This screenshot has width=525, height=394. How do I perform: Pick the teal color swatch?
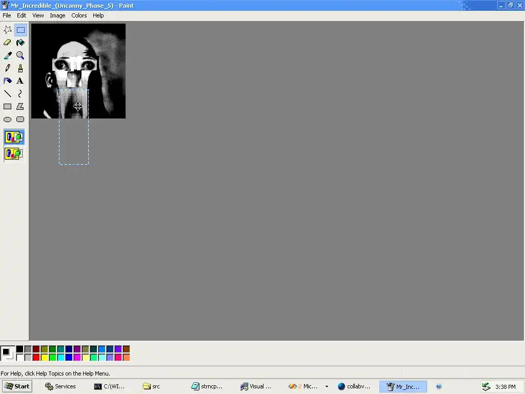click(x=60, y=349)
